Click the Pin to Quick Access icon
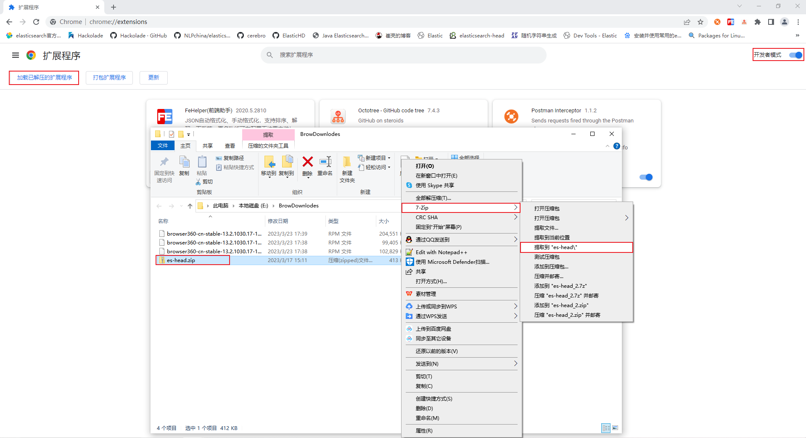The width and height of the screenshot is (806, 438). (x=164, y=167)
